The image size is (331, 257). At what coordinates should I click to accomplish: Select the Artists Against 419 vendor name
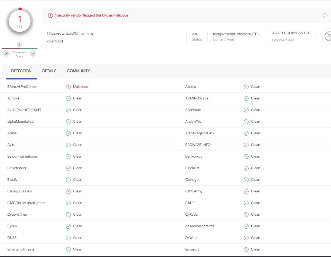pyautogui.click(x=200, y=133)
